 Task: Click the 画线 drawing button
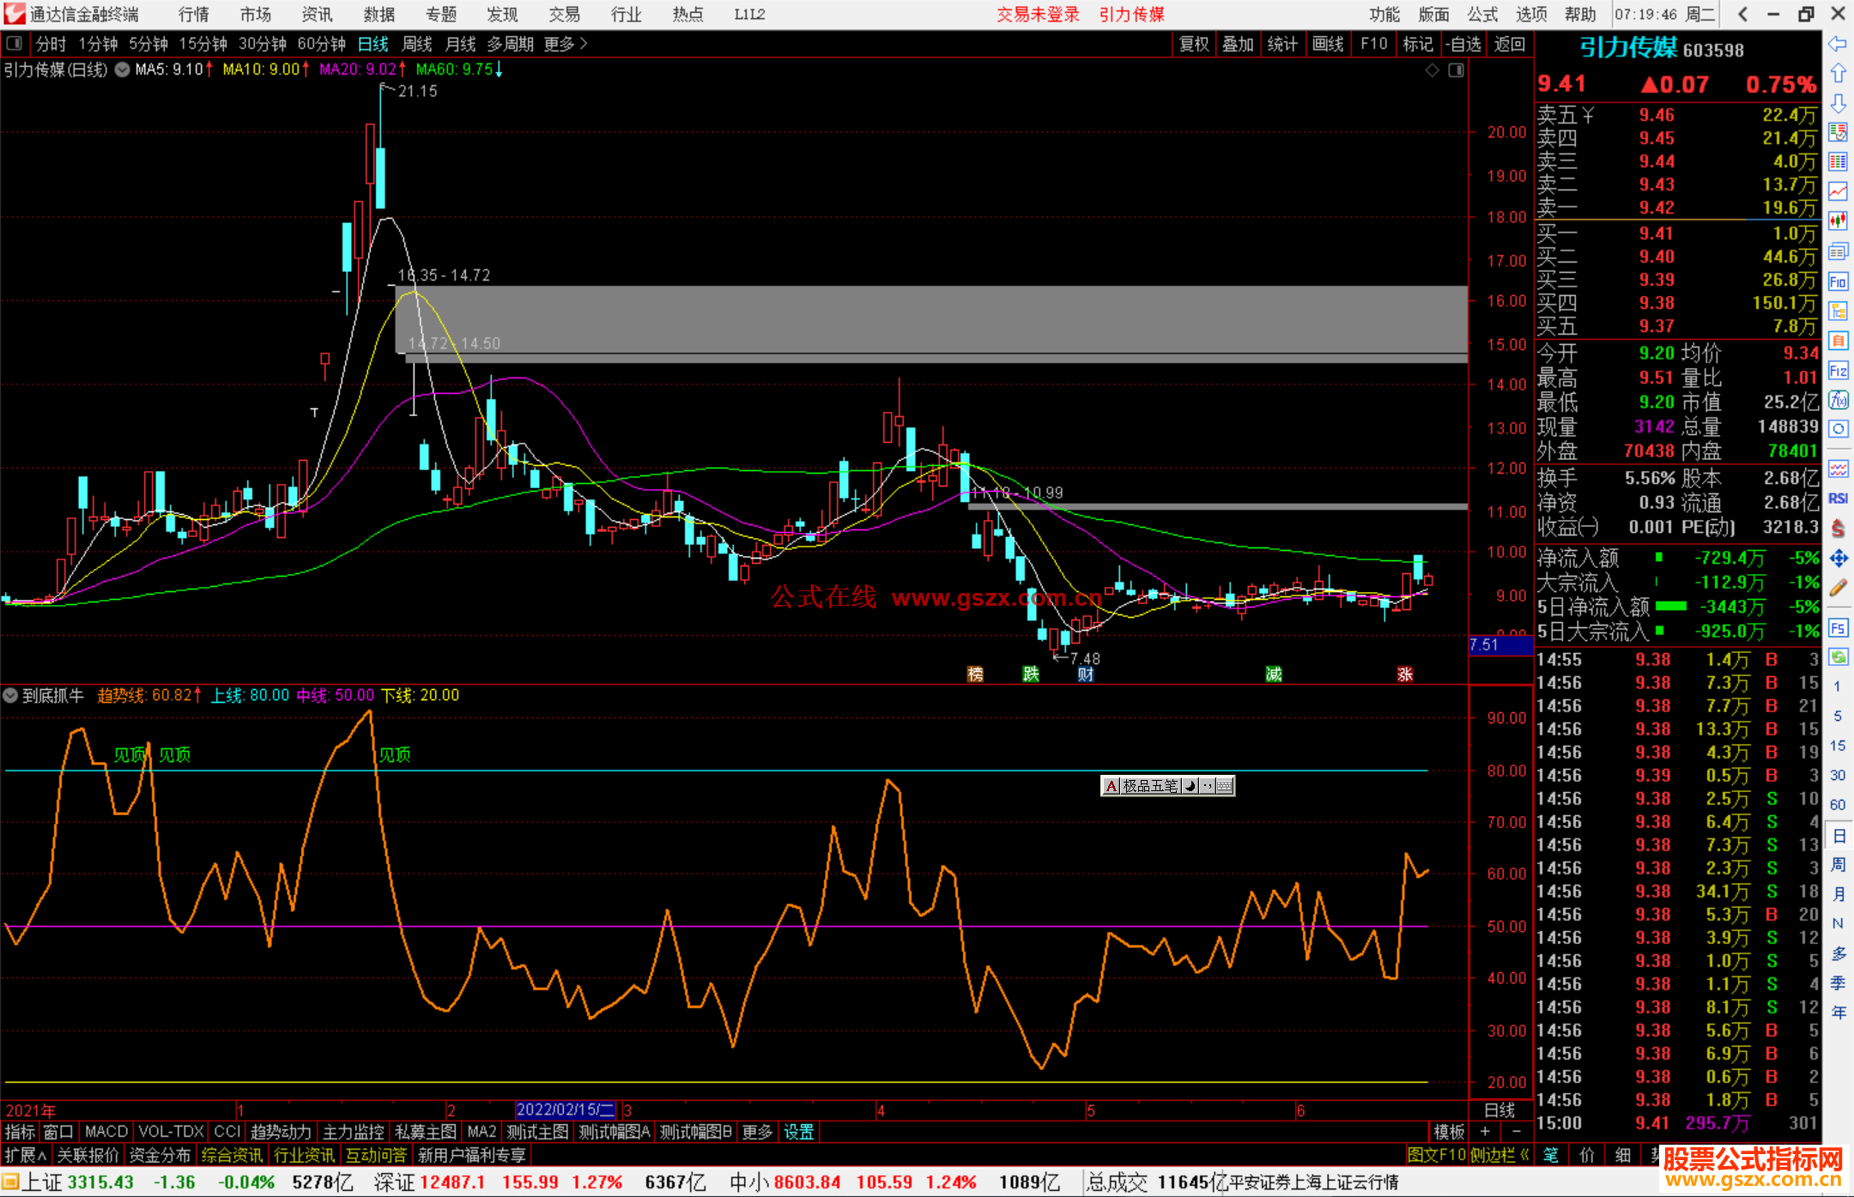[x=1328, y=44]
